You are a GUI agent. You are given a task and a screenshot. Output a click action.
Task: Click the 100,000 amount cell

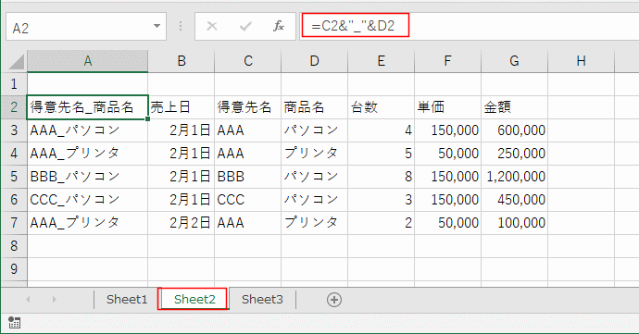[x=514, y=223]
